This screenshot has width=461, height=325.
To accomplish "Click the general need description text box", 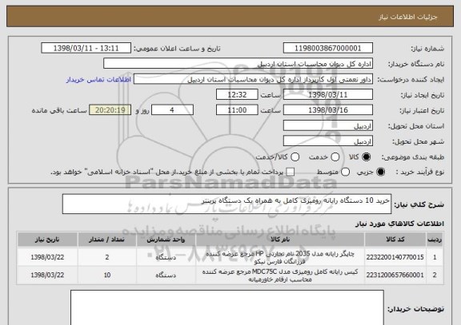I will (x=226, y=204).
